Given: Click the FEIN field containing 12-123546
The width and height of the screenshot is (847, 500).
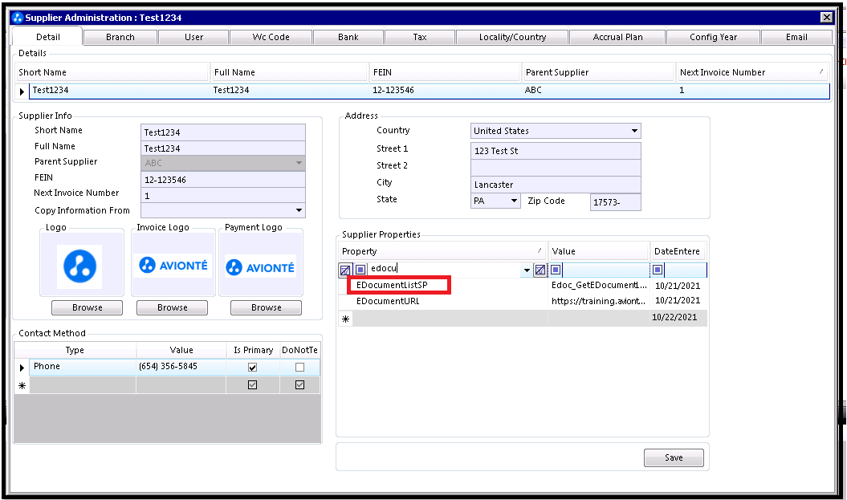Looking at the screenshot, I should click(223, 180).
